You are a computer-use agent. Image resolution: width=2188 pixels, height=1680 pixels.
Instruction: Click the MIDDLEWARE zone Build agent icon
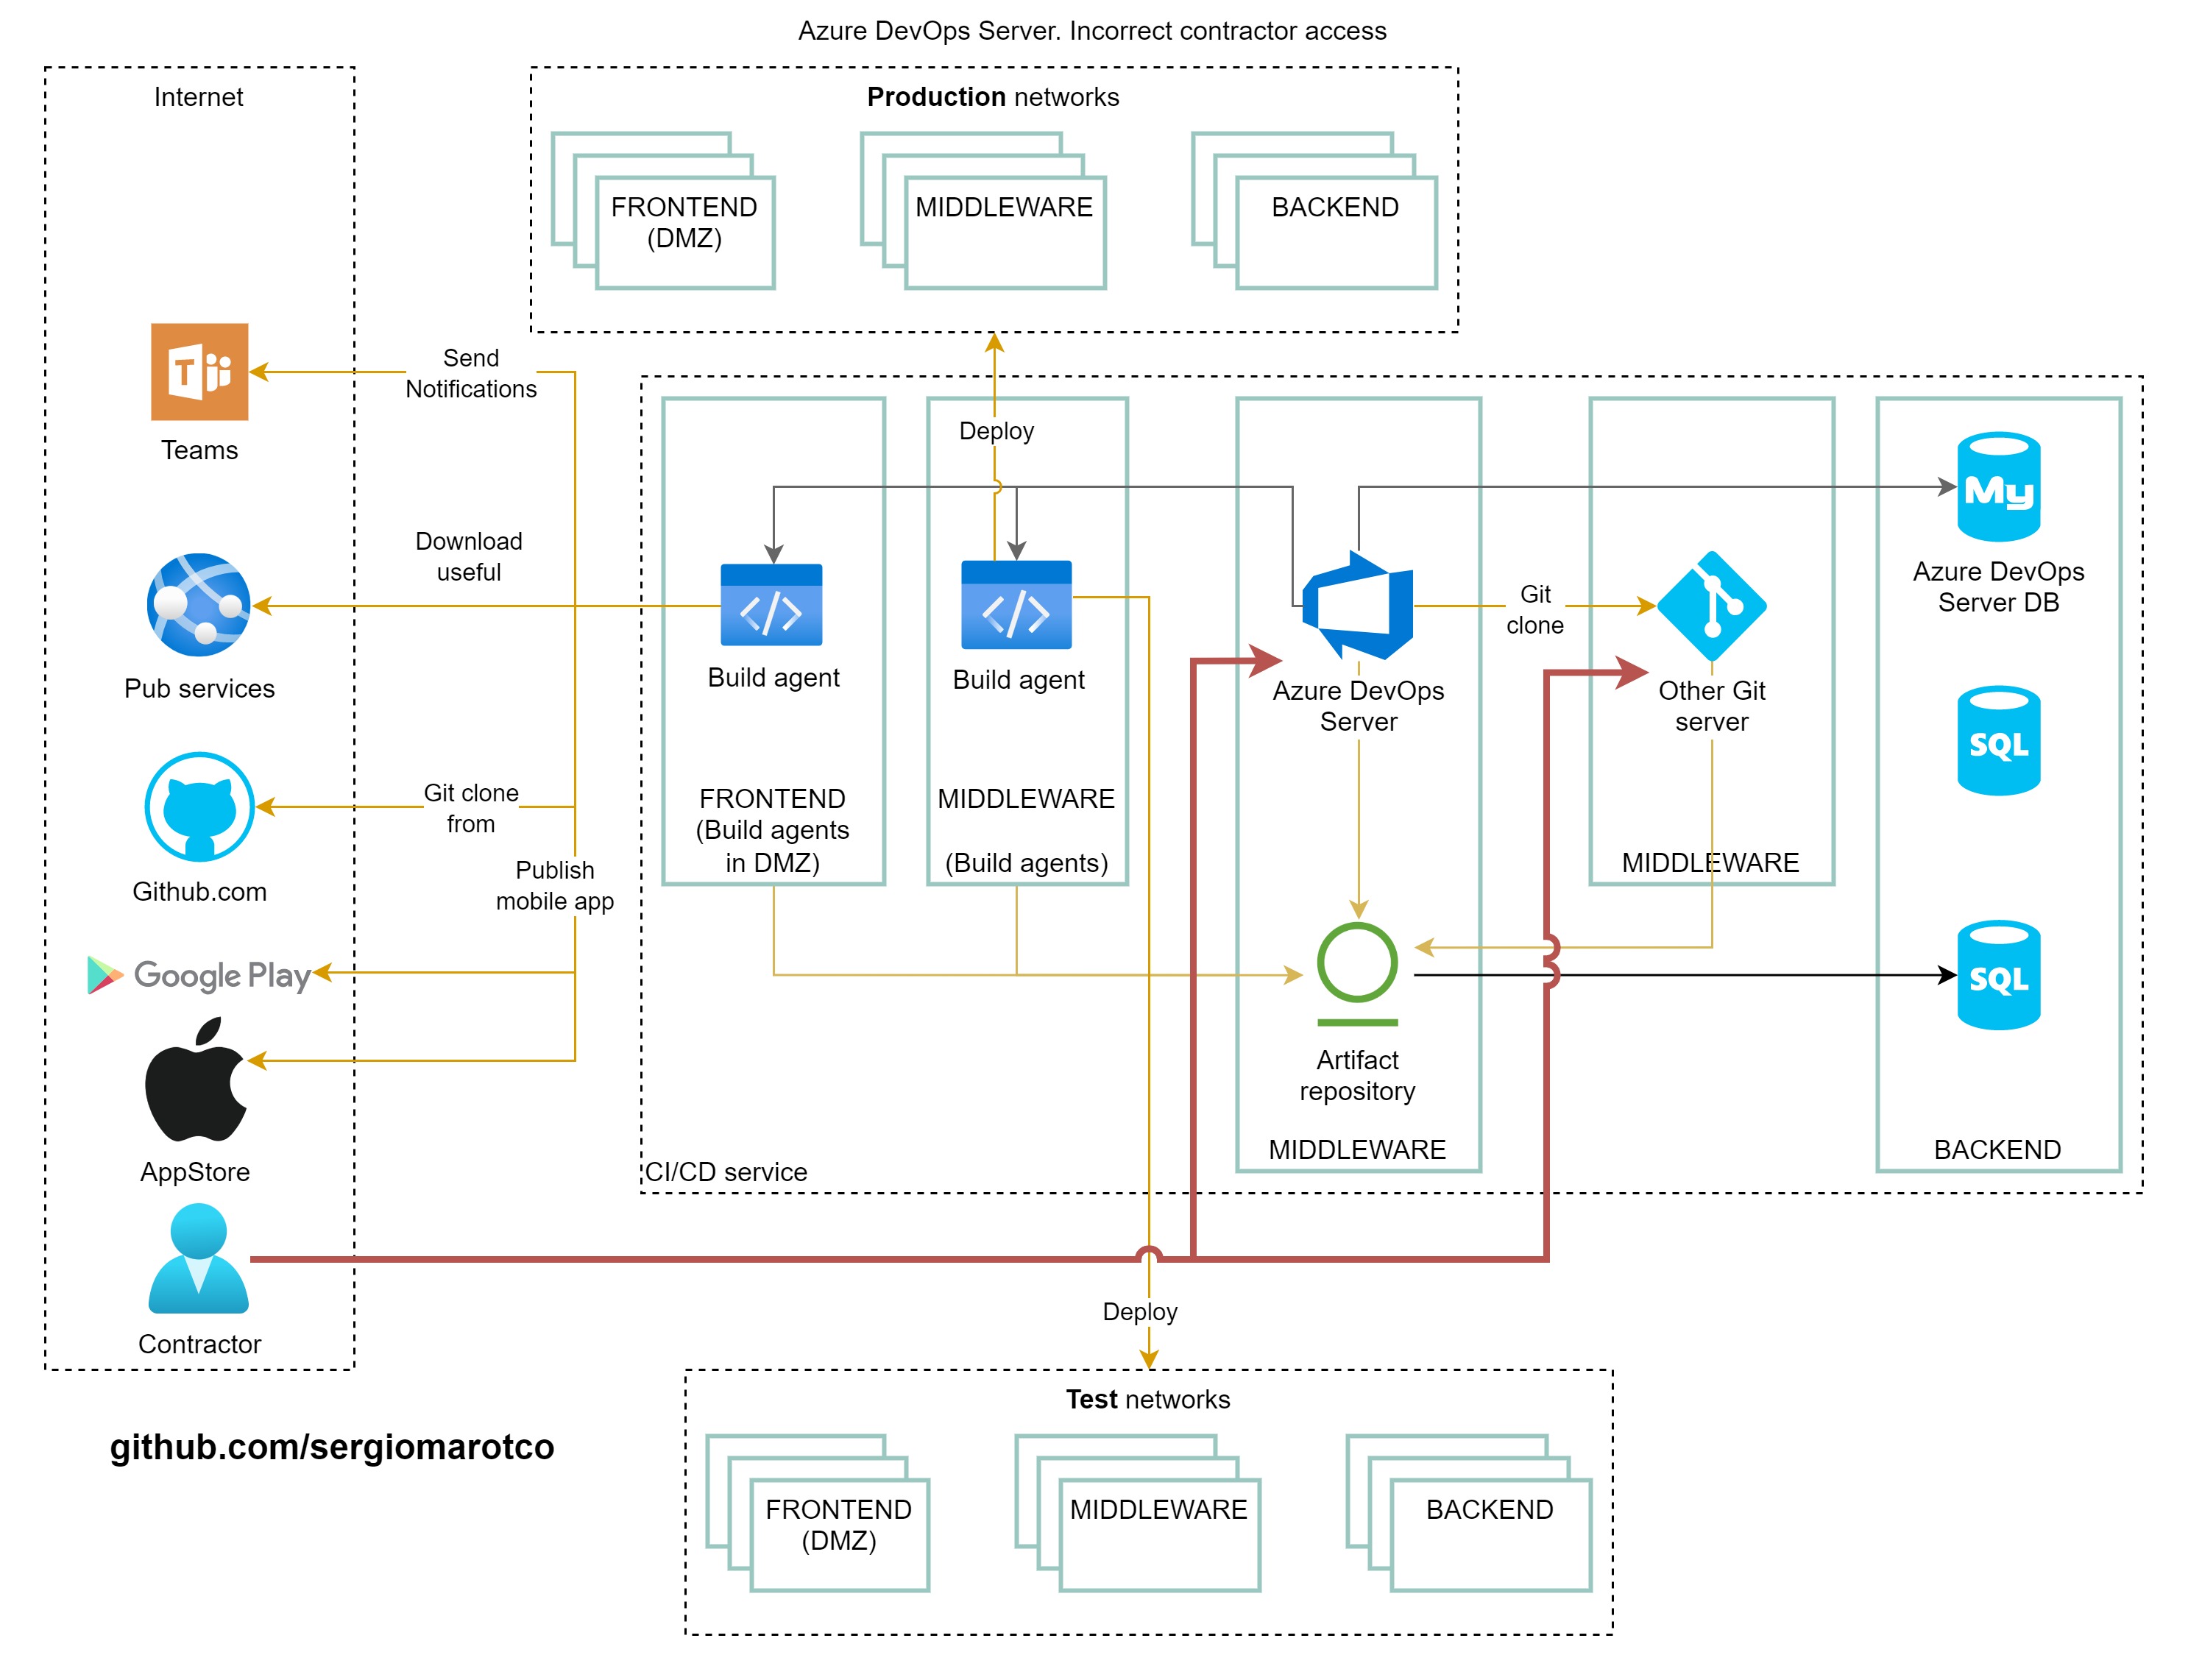1016,604
